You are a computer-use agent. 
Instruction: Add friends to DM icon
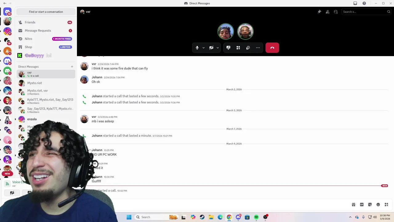[328, 12]
